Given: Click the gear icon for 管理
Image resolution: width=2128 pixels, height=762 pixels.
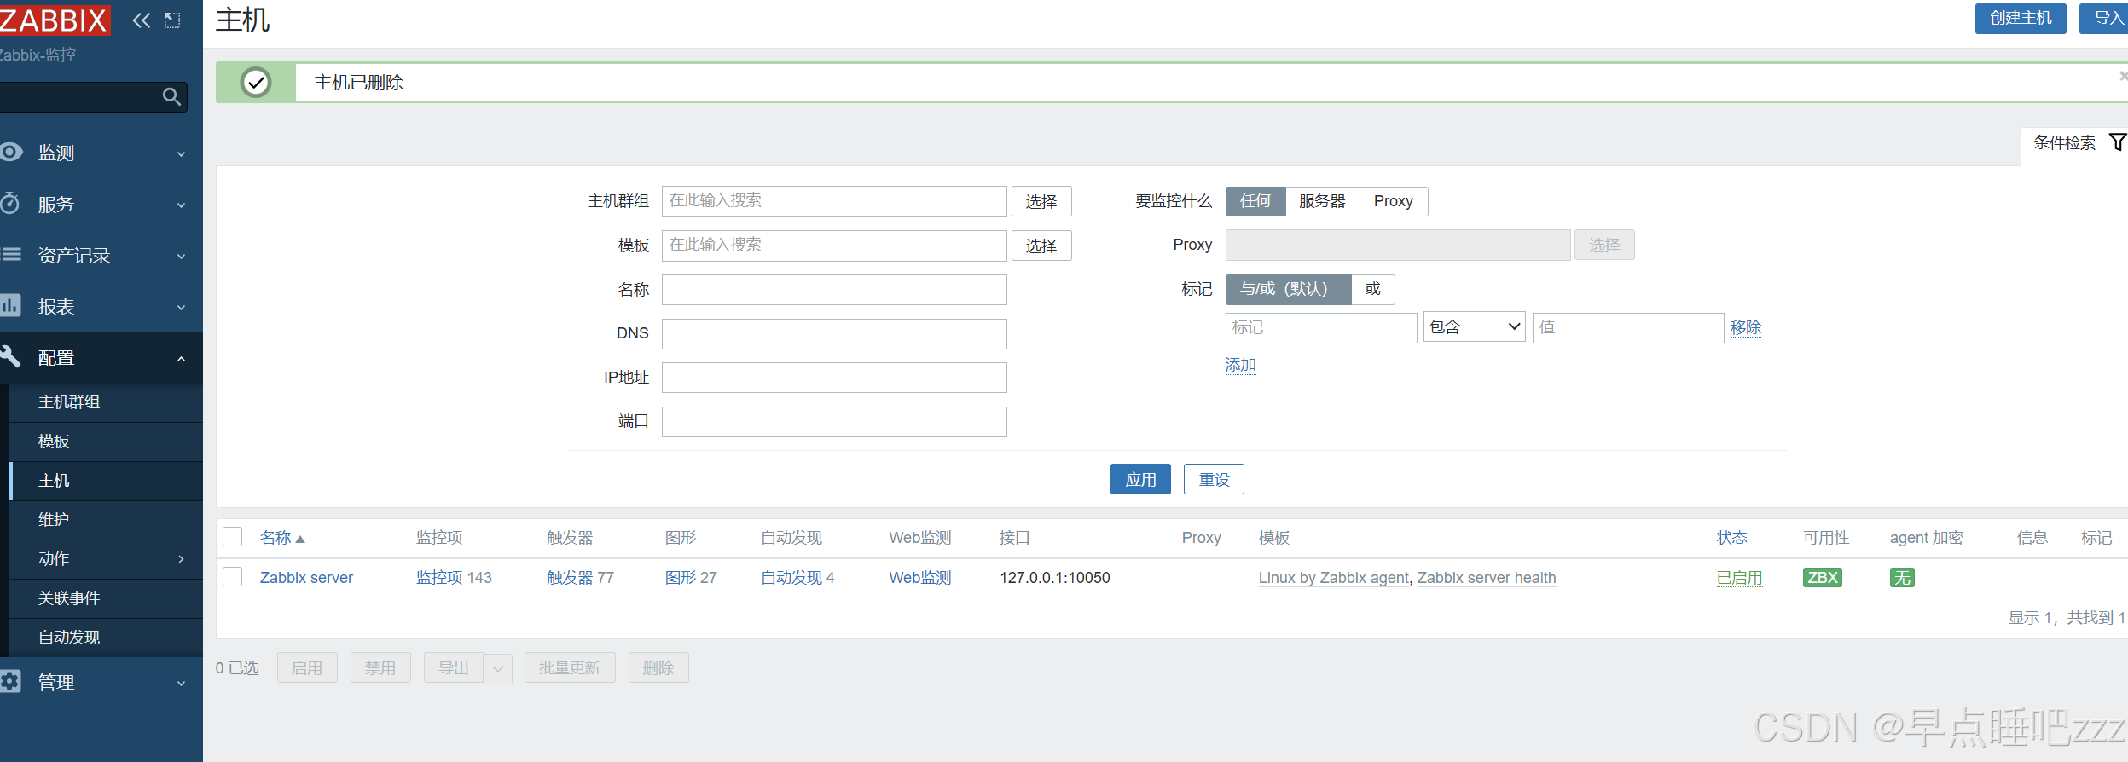Looking at the screenshot, I should pyautogui.click(x=10, y=682).
